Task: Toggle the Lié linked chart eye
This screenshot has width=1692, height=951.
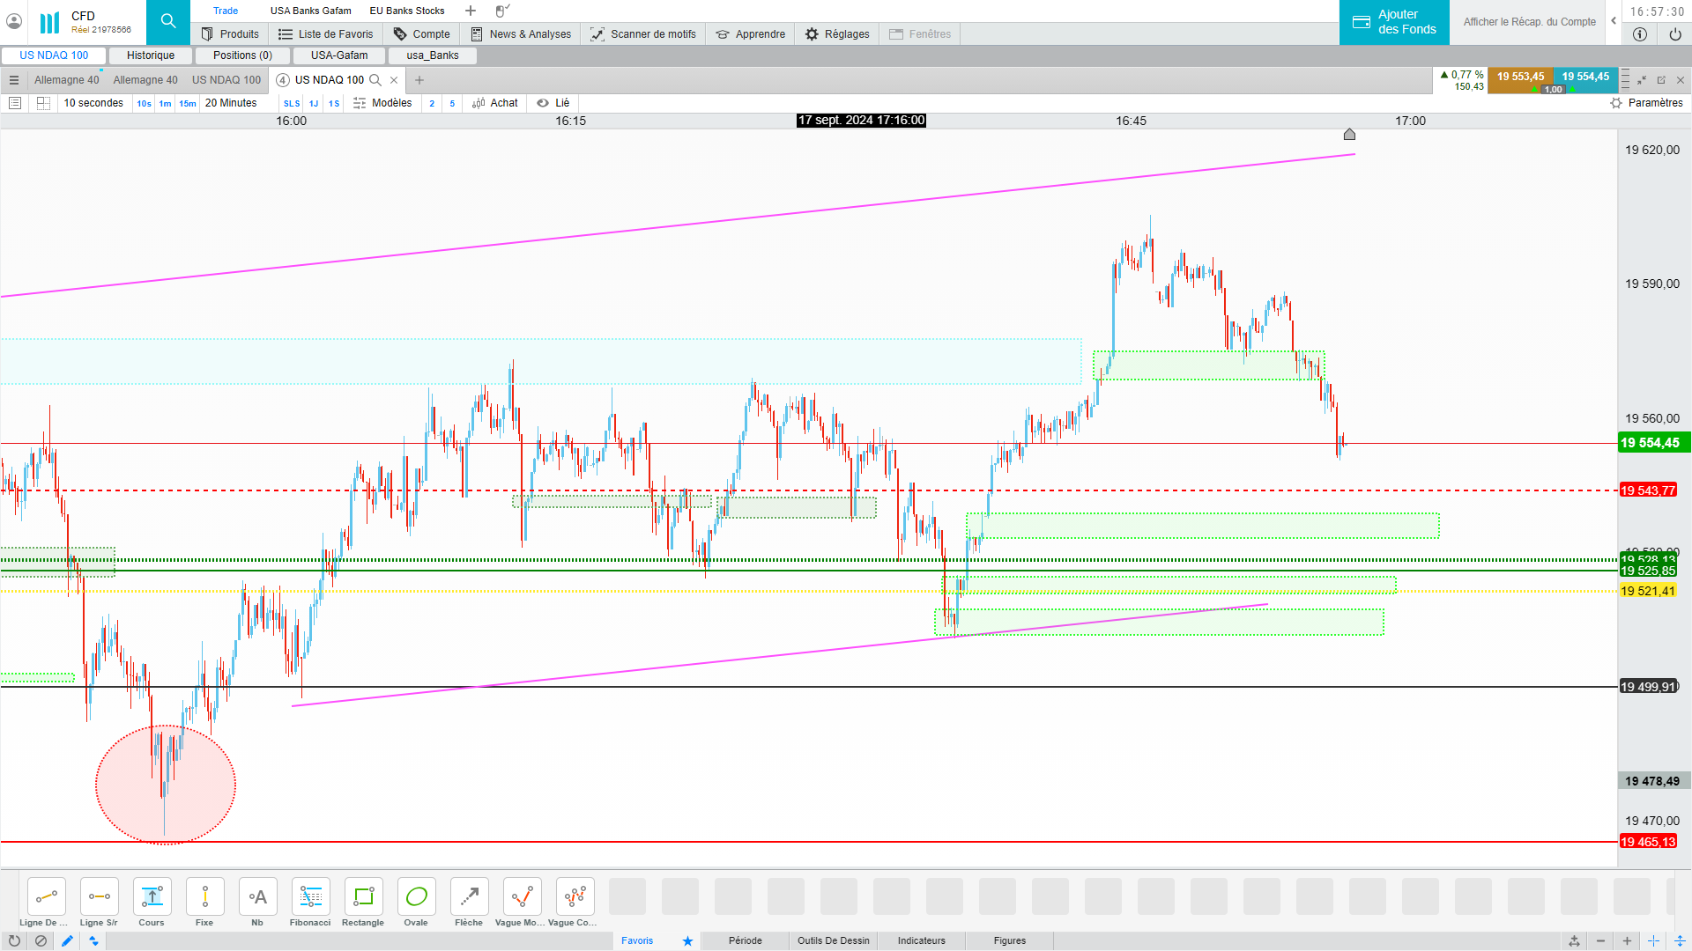Action: click(x=543, y=103)
